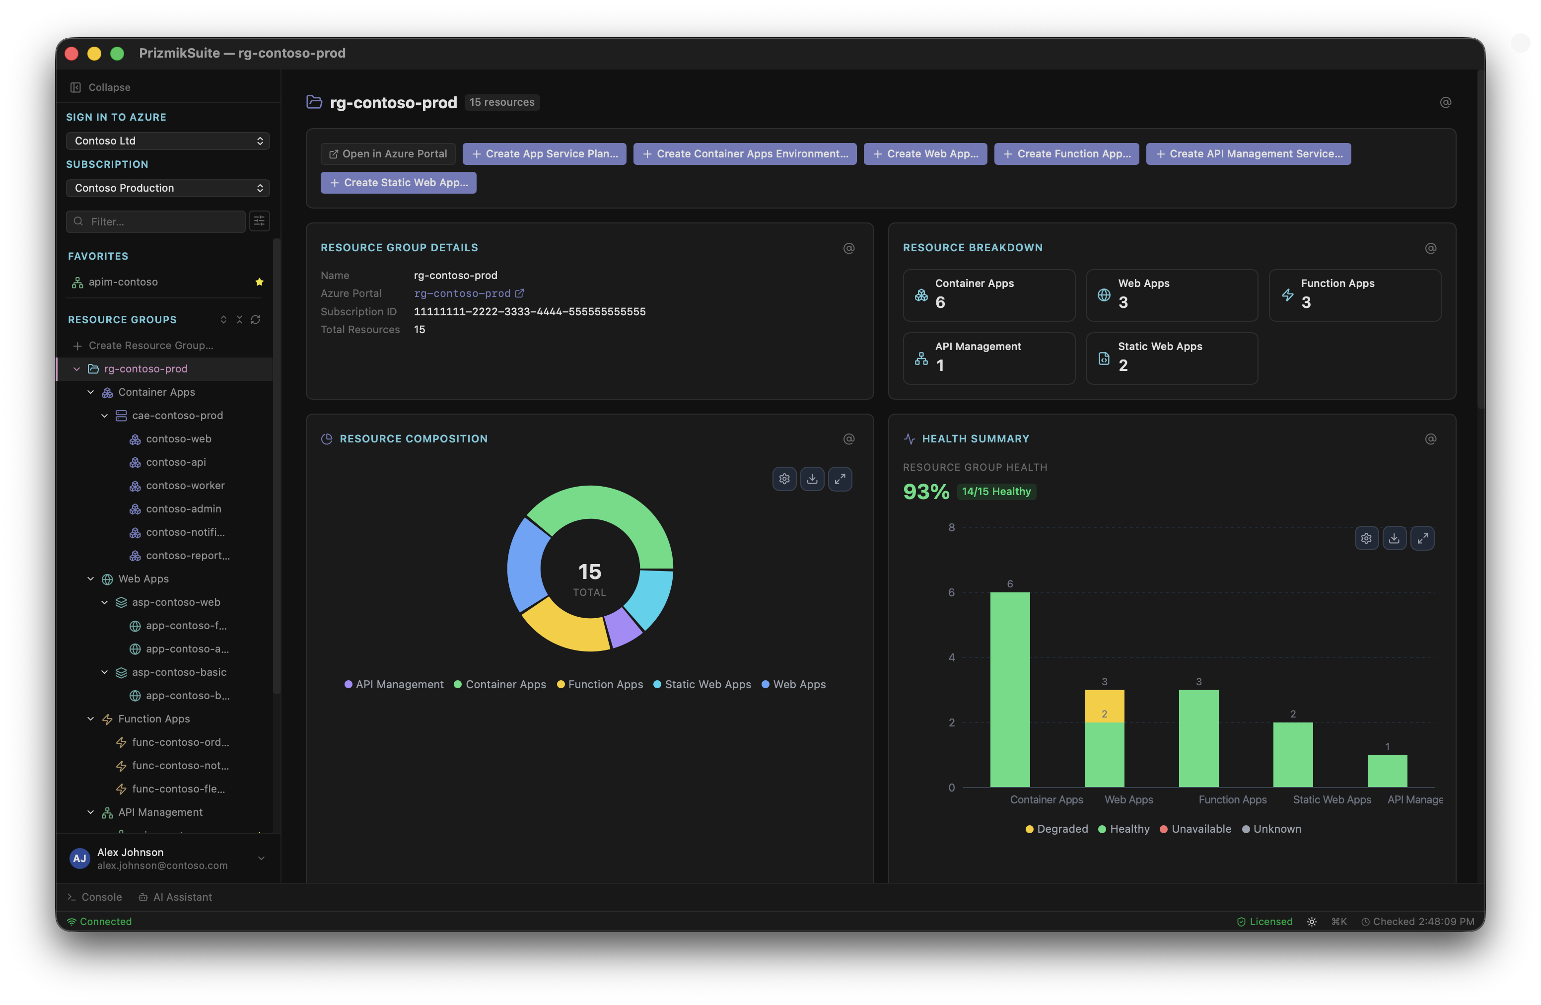Screen dimensions: 1541x1005
Task: Click Create API Management Service button
Action: [1249, 154]
